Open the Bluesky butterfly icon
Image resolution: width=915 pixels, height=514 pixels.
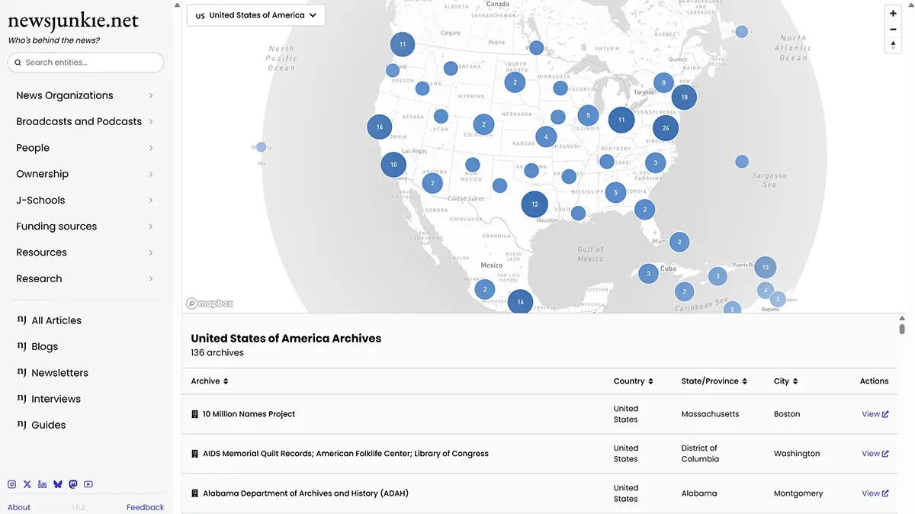pyautogui.click(x=58, y=484)
